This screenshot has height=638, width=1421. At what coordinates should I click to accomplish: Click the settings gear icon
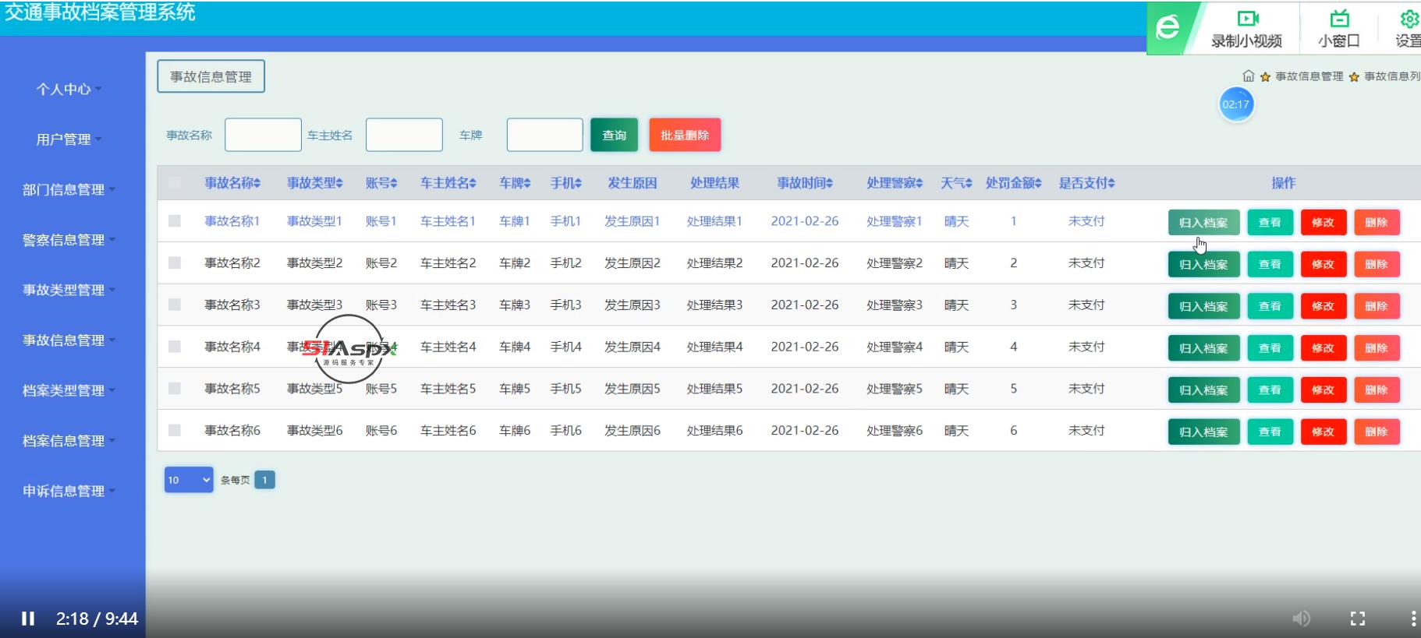tap(1409, 19)
